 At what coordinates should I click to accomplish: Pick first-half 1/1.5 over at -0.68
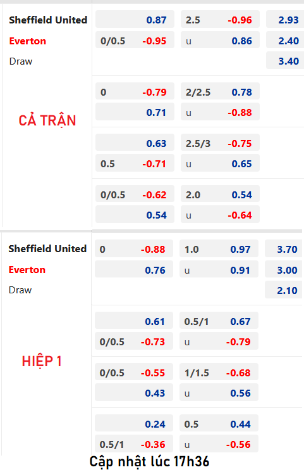click(219, 373)
